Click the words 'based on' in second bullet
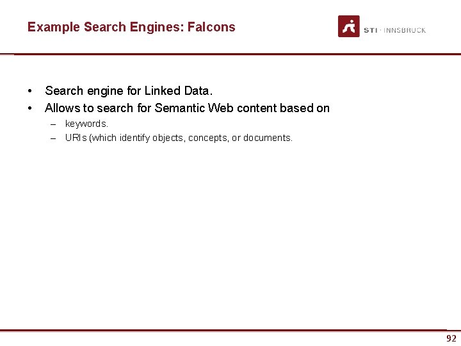The image size is (461, 346). coord(305,108)
